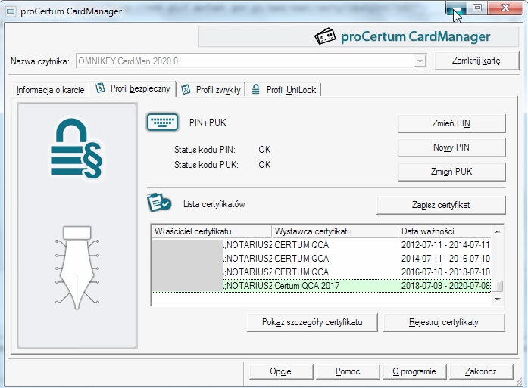Click the certificate list scroll down arrow

(498, 299)
